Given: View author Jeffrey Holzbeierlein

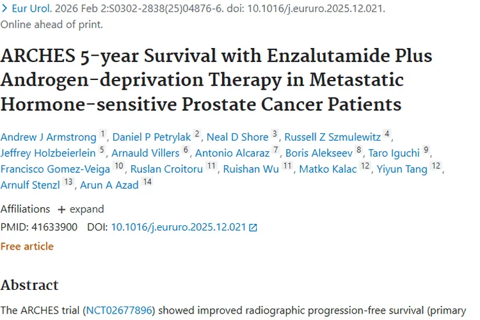Looking at the screenshot, I should pyautogui.click(x=48, y=153).
